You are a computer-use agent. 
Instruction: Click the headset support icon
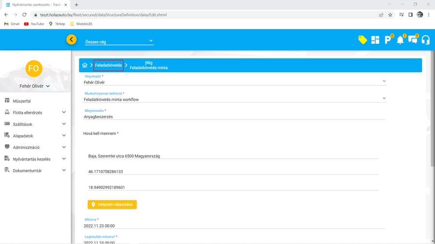pyautogui.click(x=425, y=40)
